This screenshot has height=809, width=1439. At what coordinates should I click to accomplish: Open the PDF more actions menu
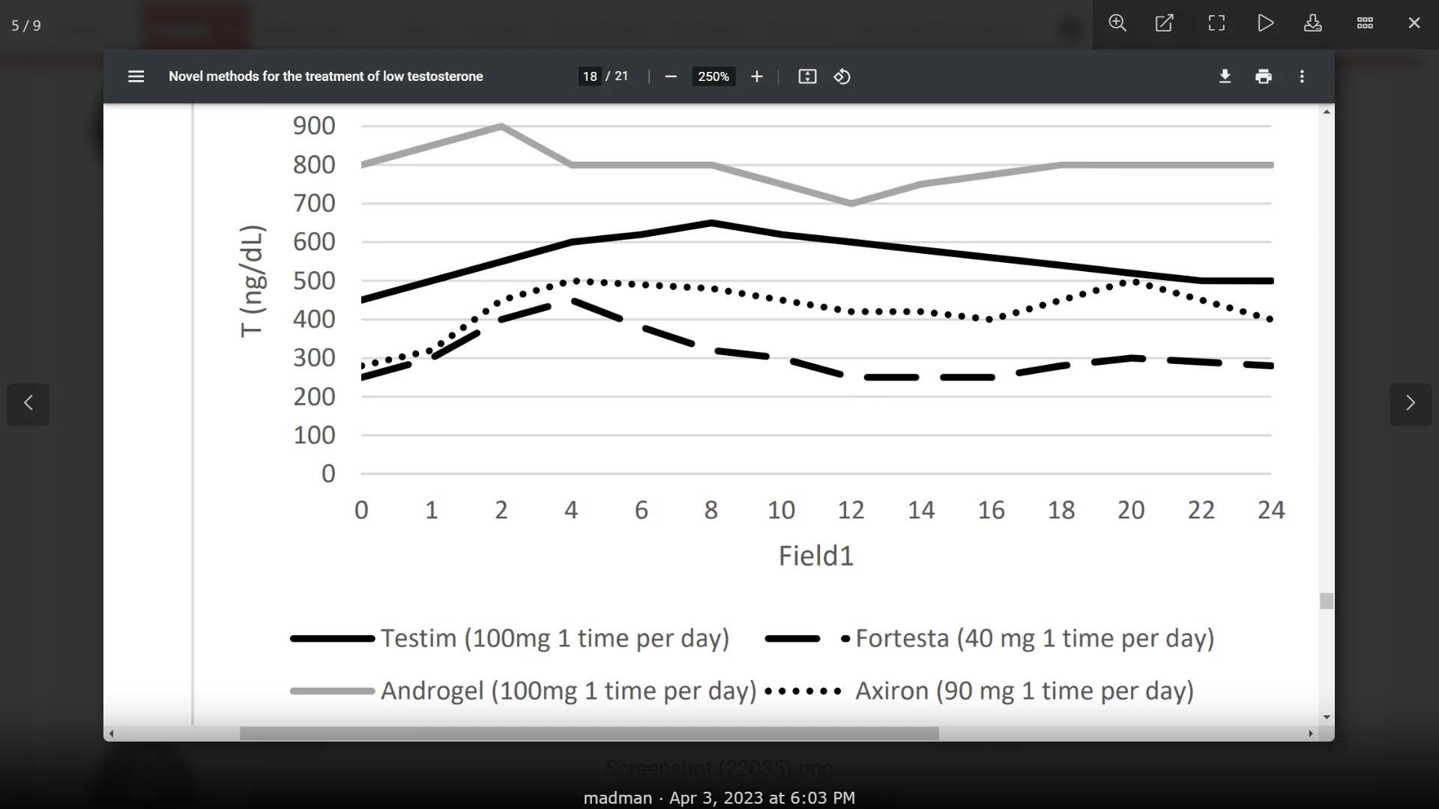click(1302, 76)
